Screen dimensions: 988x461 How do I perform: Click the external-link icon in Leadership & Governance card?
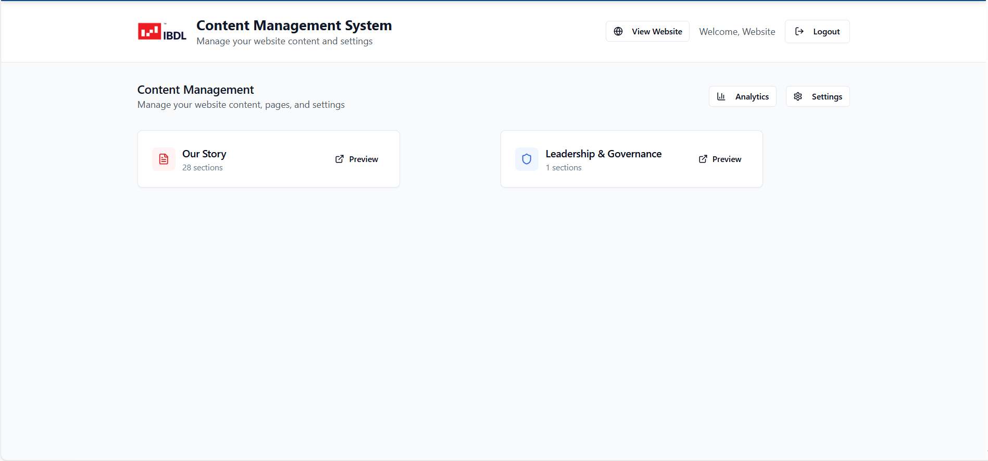tap(703, 159)
